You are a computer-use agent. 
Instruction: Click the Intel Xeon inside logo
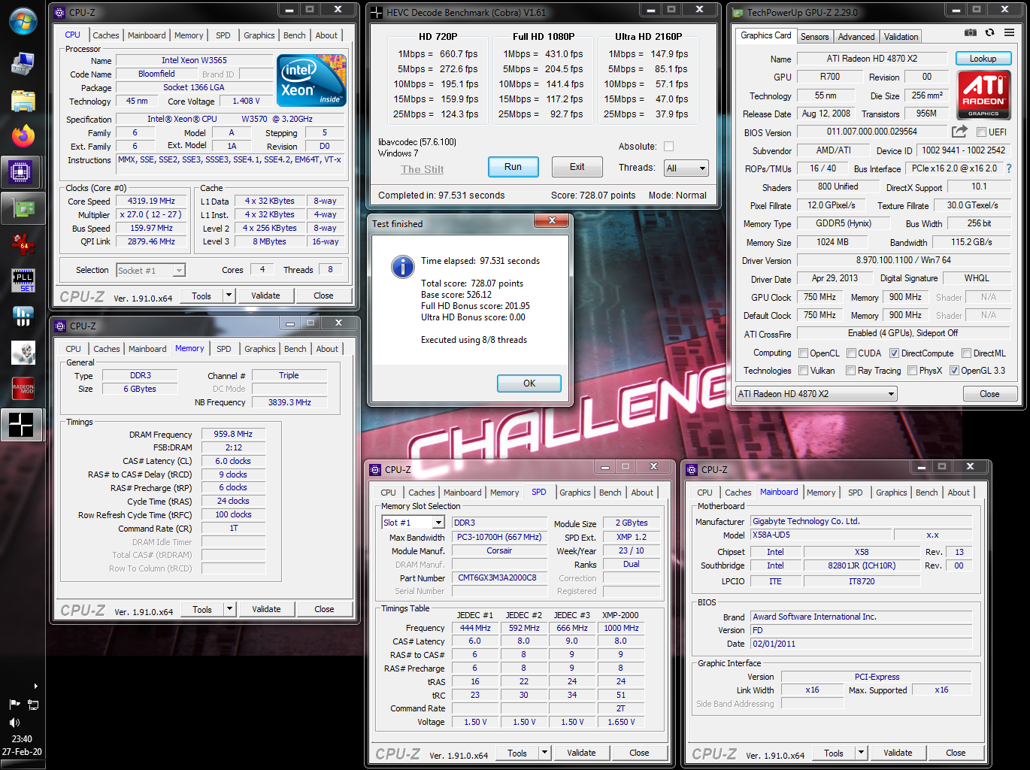pos(311,80)
